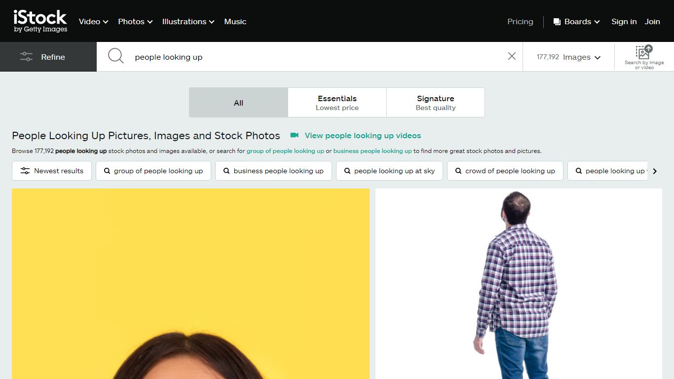
Task: Open the Music menu item
Action: coord(235,22)
